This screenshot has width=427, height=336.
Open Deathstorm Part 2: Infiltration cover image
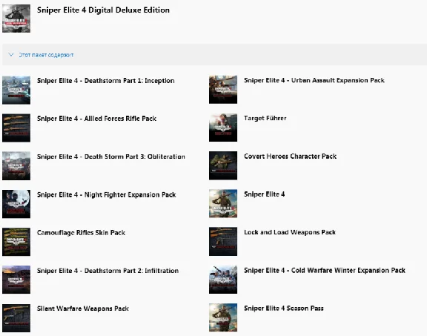coord(16,280)
